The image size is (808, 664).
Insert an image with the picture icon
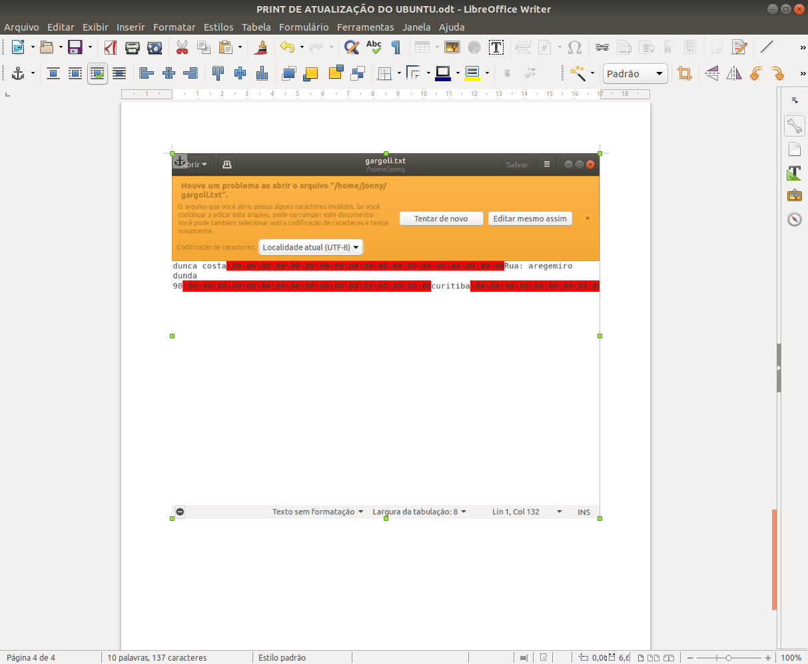pyautogui.click(x=452, y=47)
